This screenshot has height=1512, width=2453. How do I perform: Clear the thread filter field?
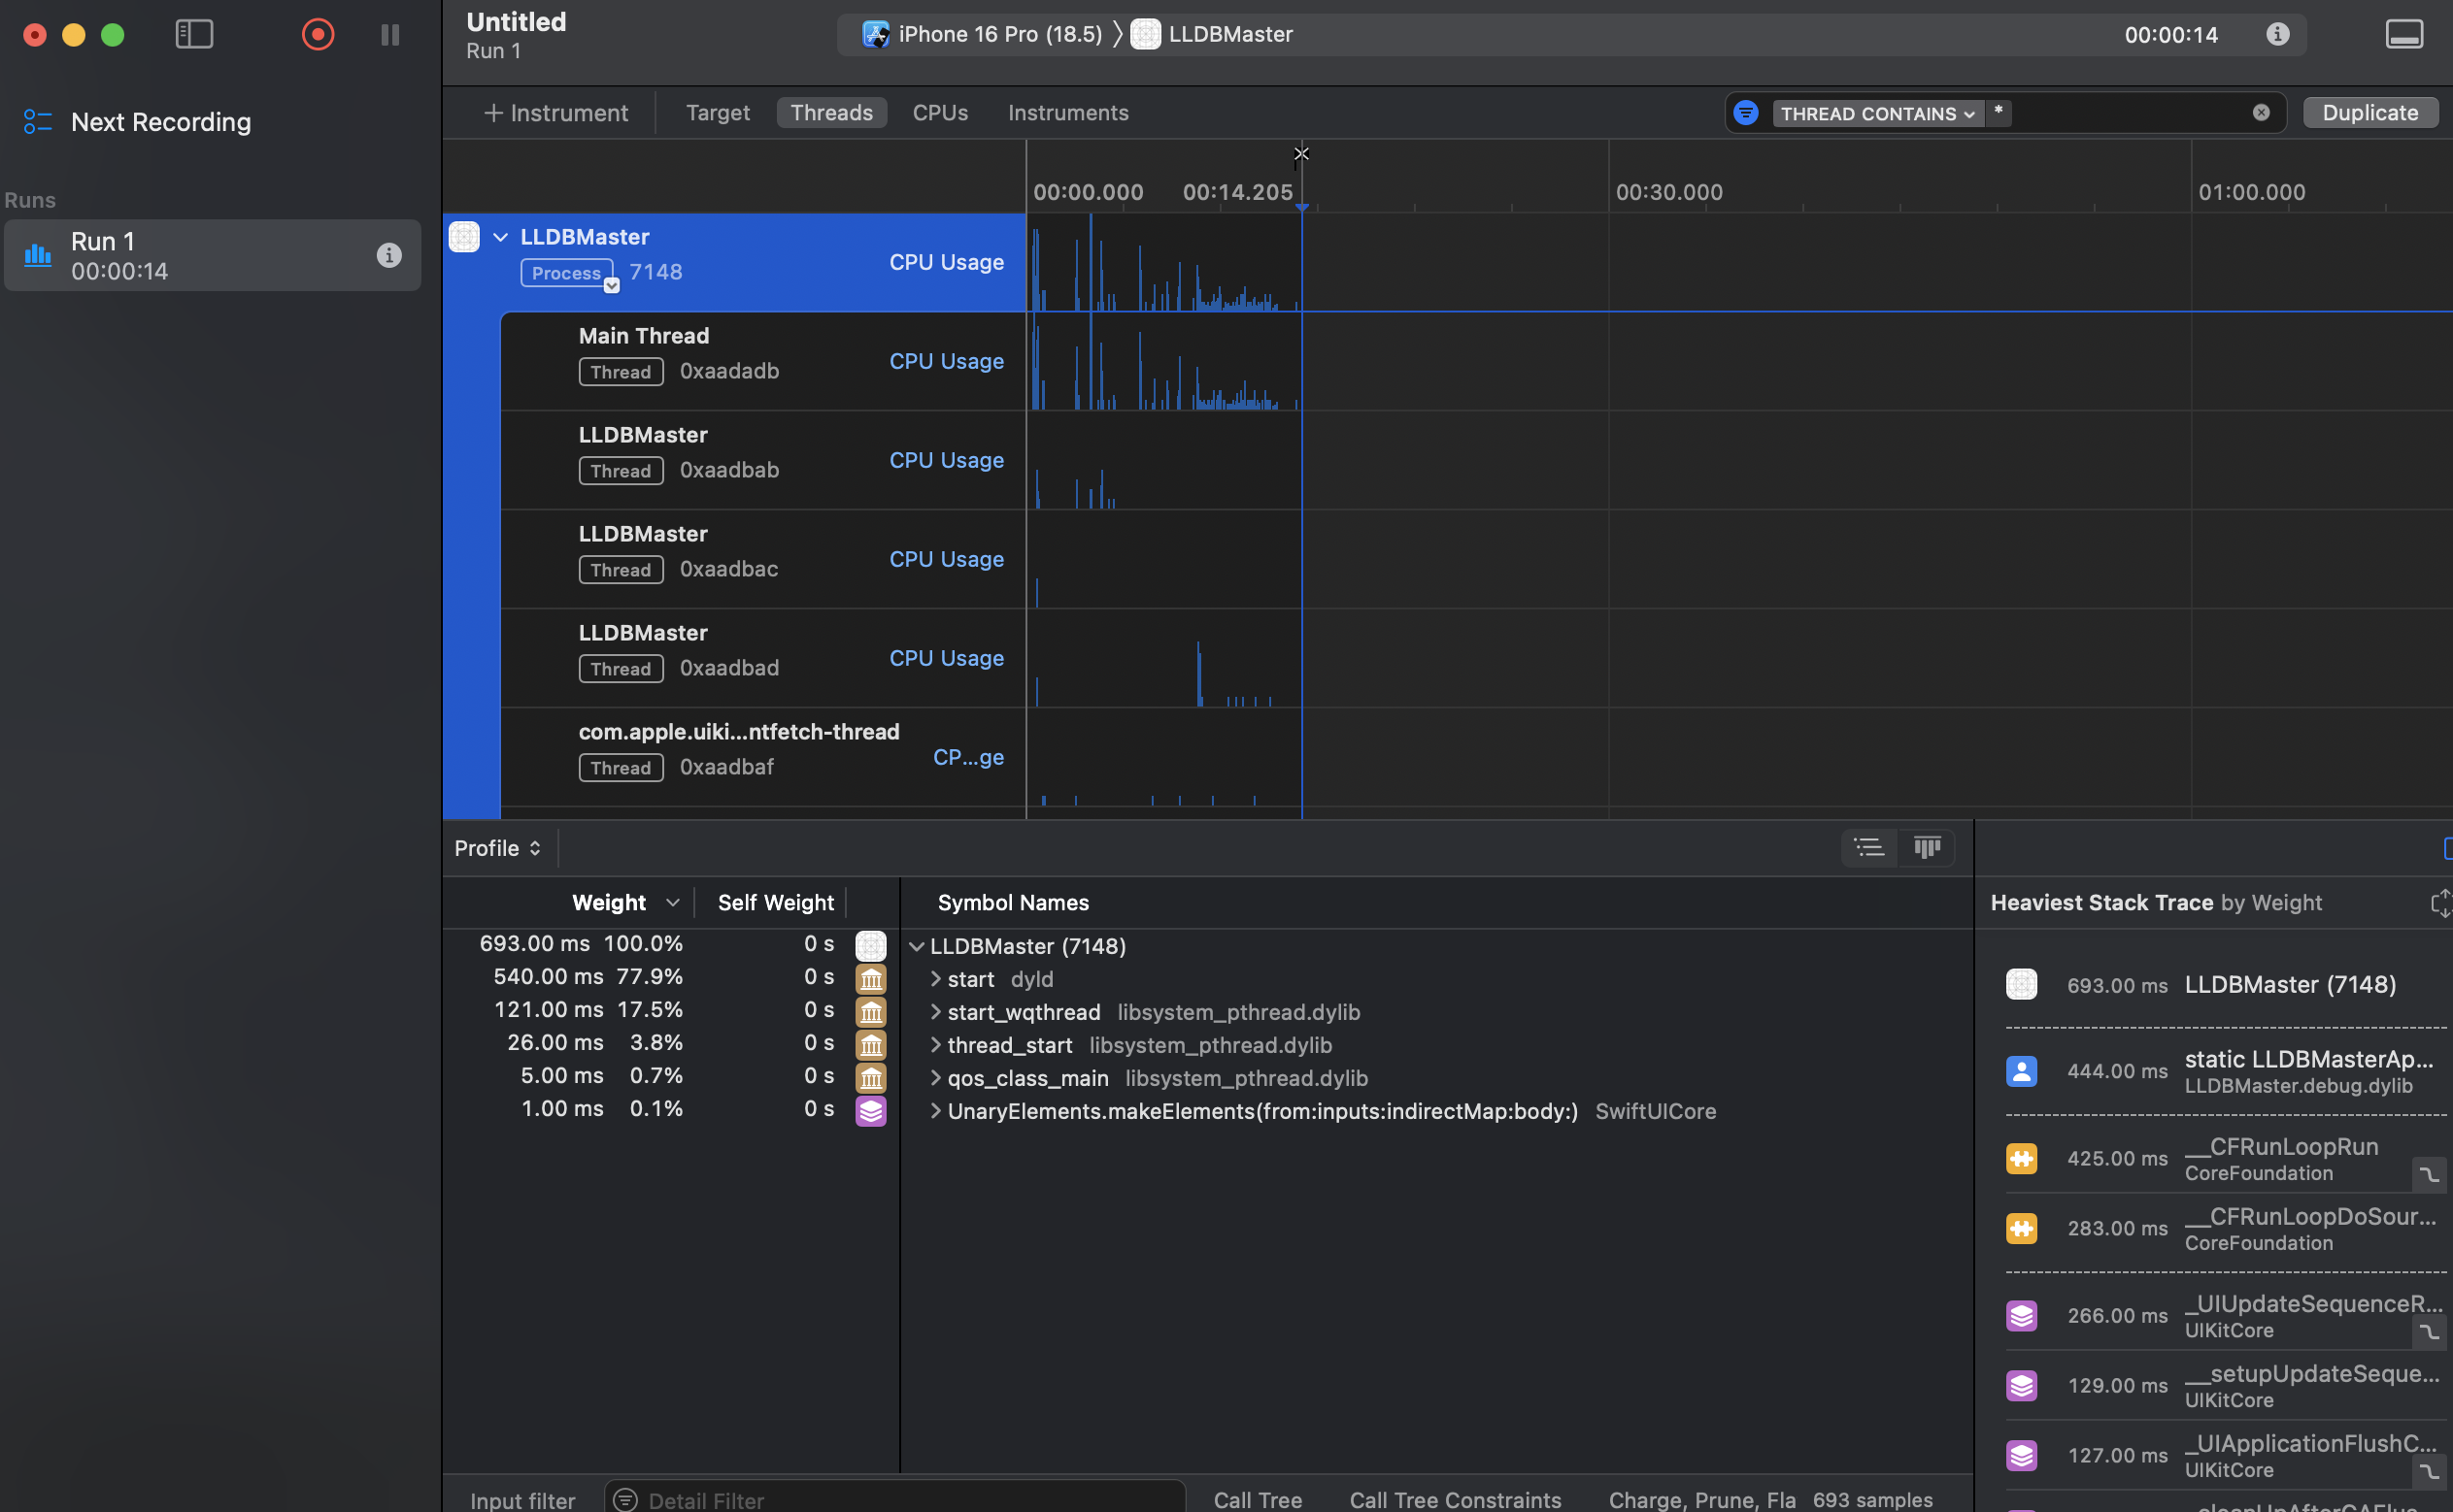[x=2261, y=112]
